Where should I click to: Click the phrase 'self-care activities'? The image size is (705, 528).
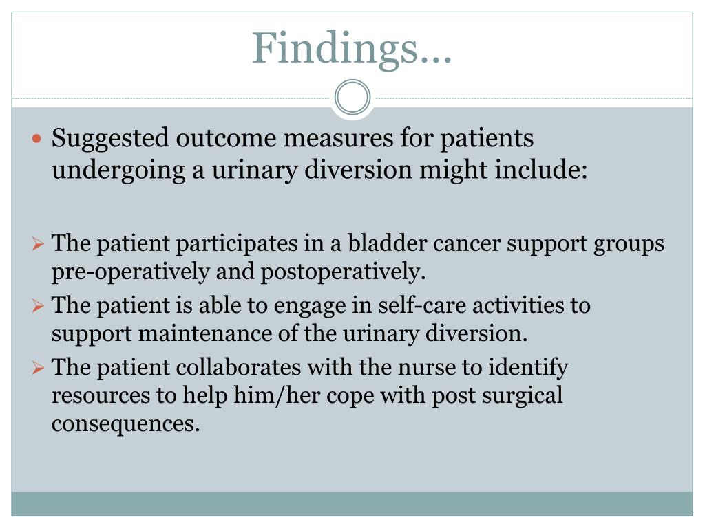click(471, 305)
